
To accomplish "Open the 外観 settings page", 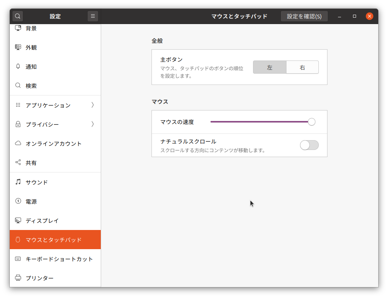I will coord(55,47).
